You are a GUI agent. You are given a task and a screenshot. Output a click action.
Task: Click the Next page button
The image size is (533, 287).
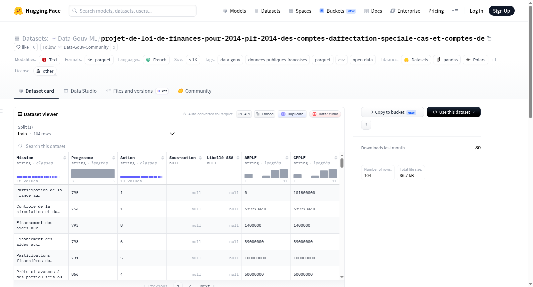[208, 285]
